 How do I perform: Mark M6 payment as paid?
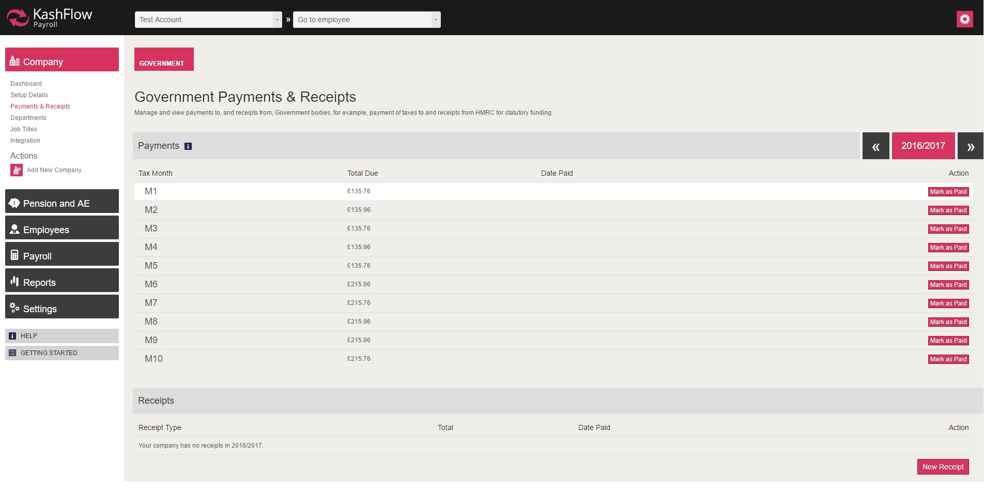[x=948, y=285]
